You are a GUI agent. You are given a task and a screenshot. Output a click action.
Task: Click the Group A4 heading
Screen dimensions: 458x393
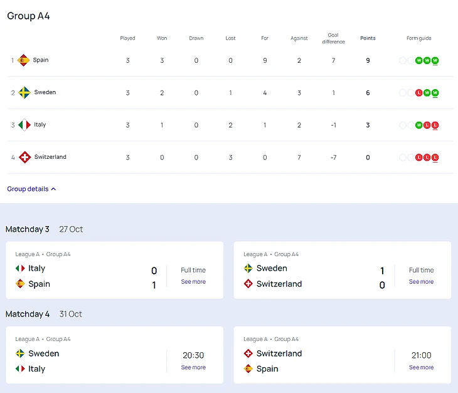point(28,16)
